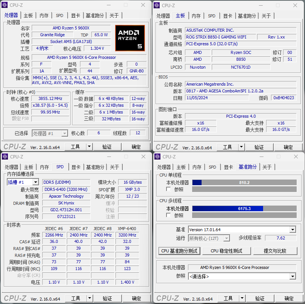The height and width of the screenshot is (304, 305).
Task: Click DDR5-6400 (3200 MHz) max bandwidth field
Action: point(66,189)
